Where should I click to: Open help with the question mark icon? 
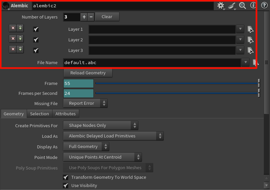264,5
